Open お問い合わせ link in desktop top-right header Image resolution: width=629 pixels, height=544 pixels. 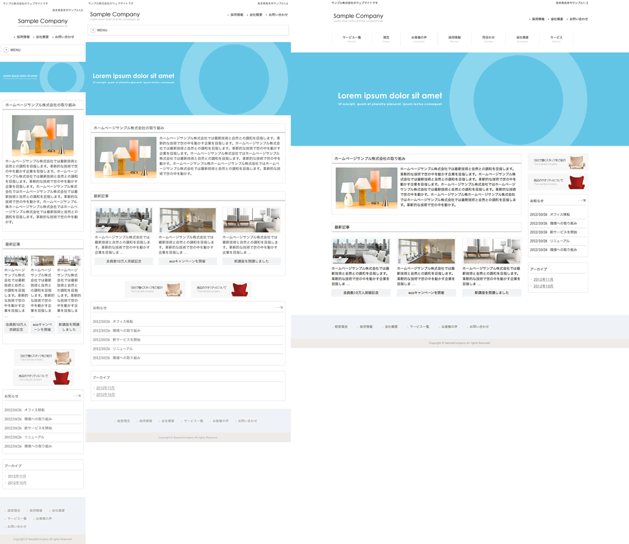(579, 19)
